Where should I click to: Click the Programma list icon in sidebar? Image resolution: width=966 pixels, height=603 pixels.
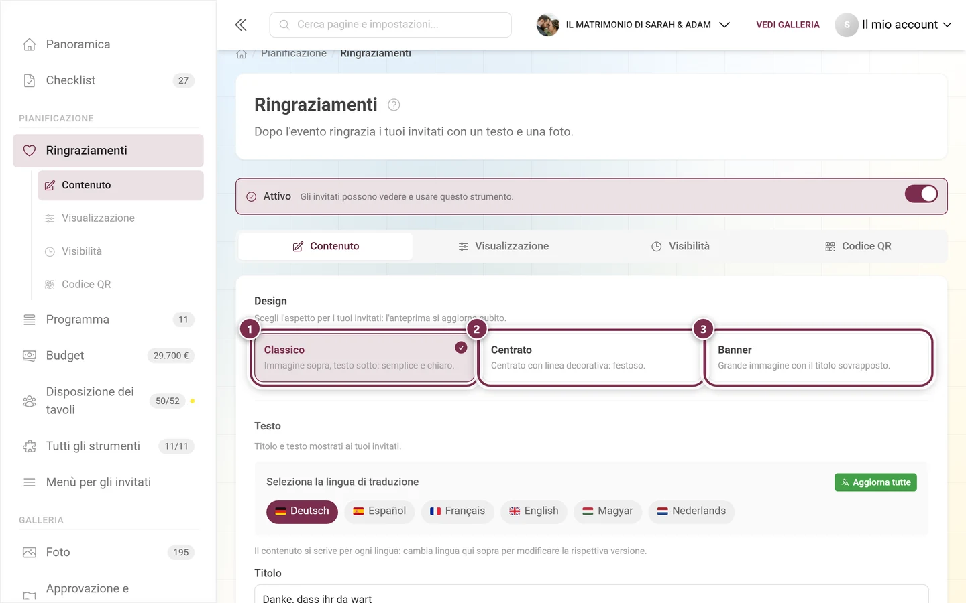pos(30,320)
